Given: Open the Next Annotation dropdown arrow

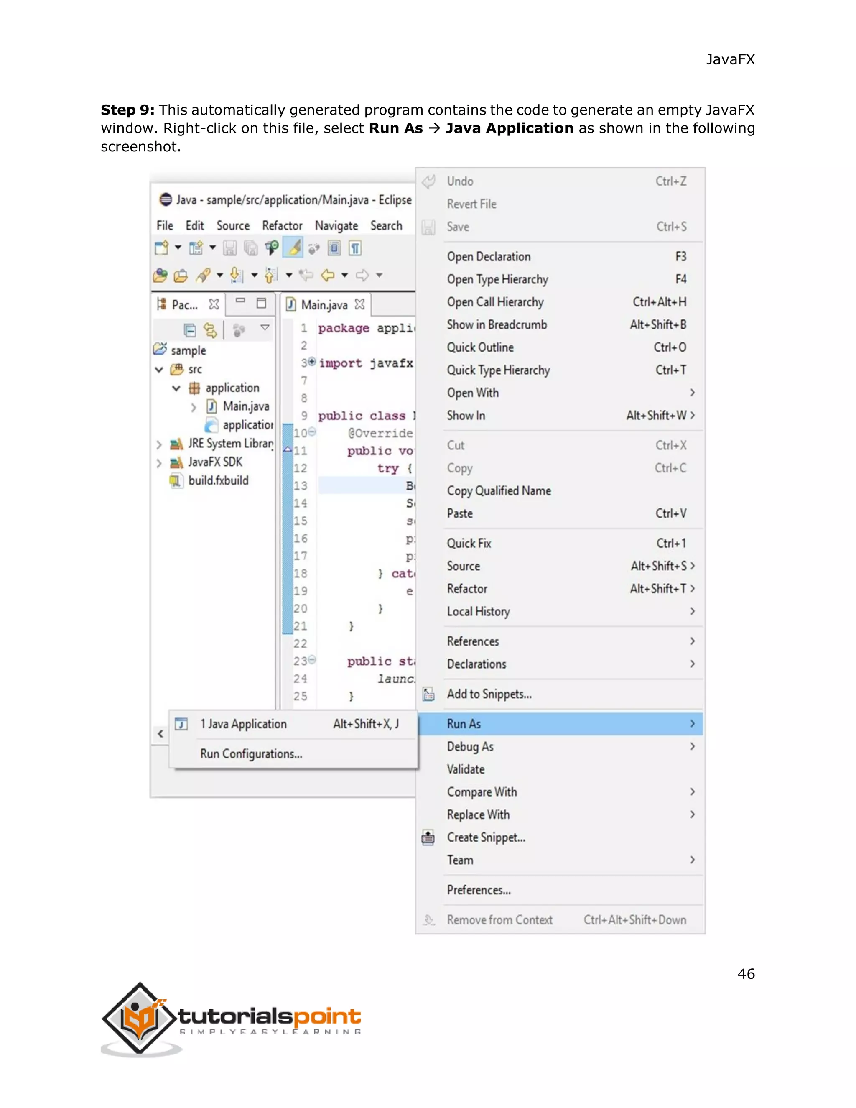Looking at the screenshot, I should coord(255,275).
